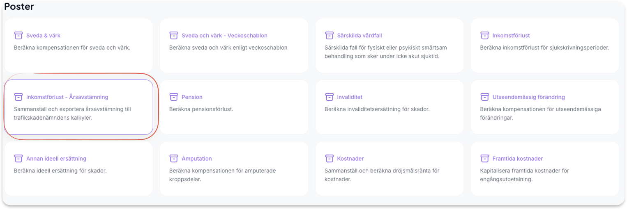627x209 pixels.
Task: Select the Inkomstförlust title link
Action: click(511, 36)
